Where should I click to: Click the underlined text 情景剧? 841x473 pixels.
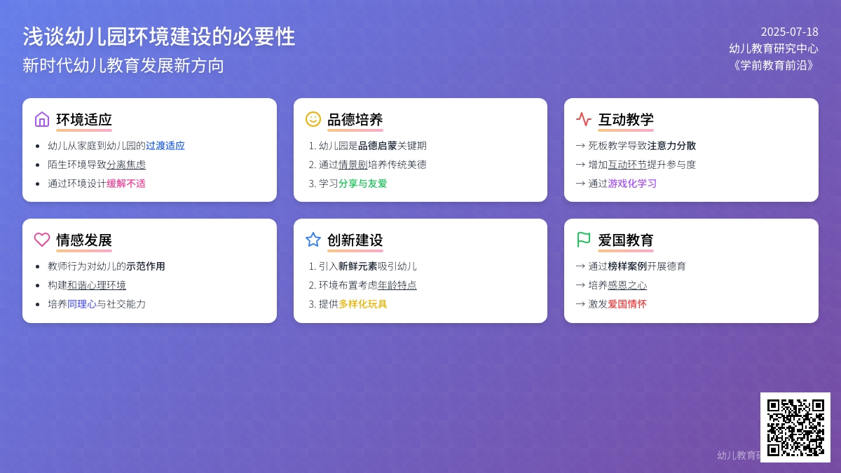click(x=353, y=165)
